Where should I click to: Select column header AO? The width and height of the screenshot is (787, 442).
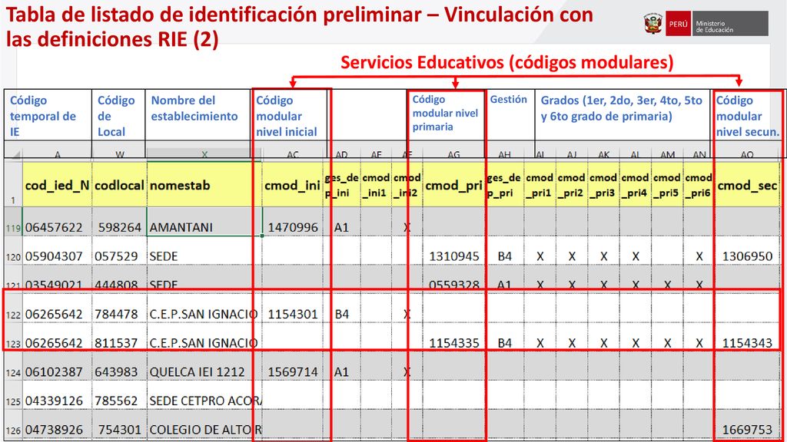(747, 154)
